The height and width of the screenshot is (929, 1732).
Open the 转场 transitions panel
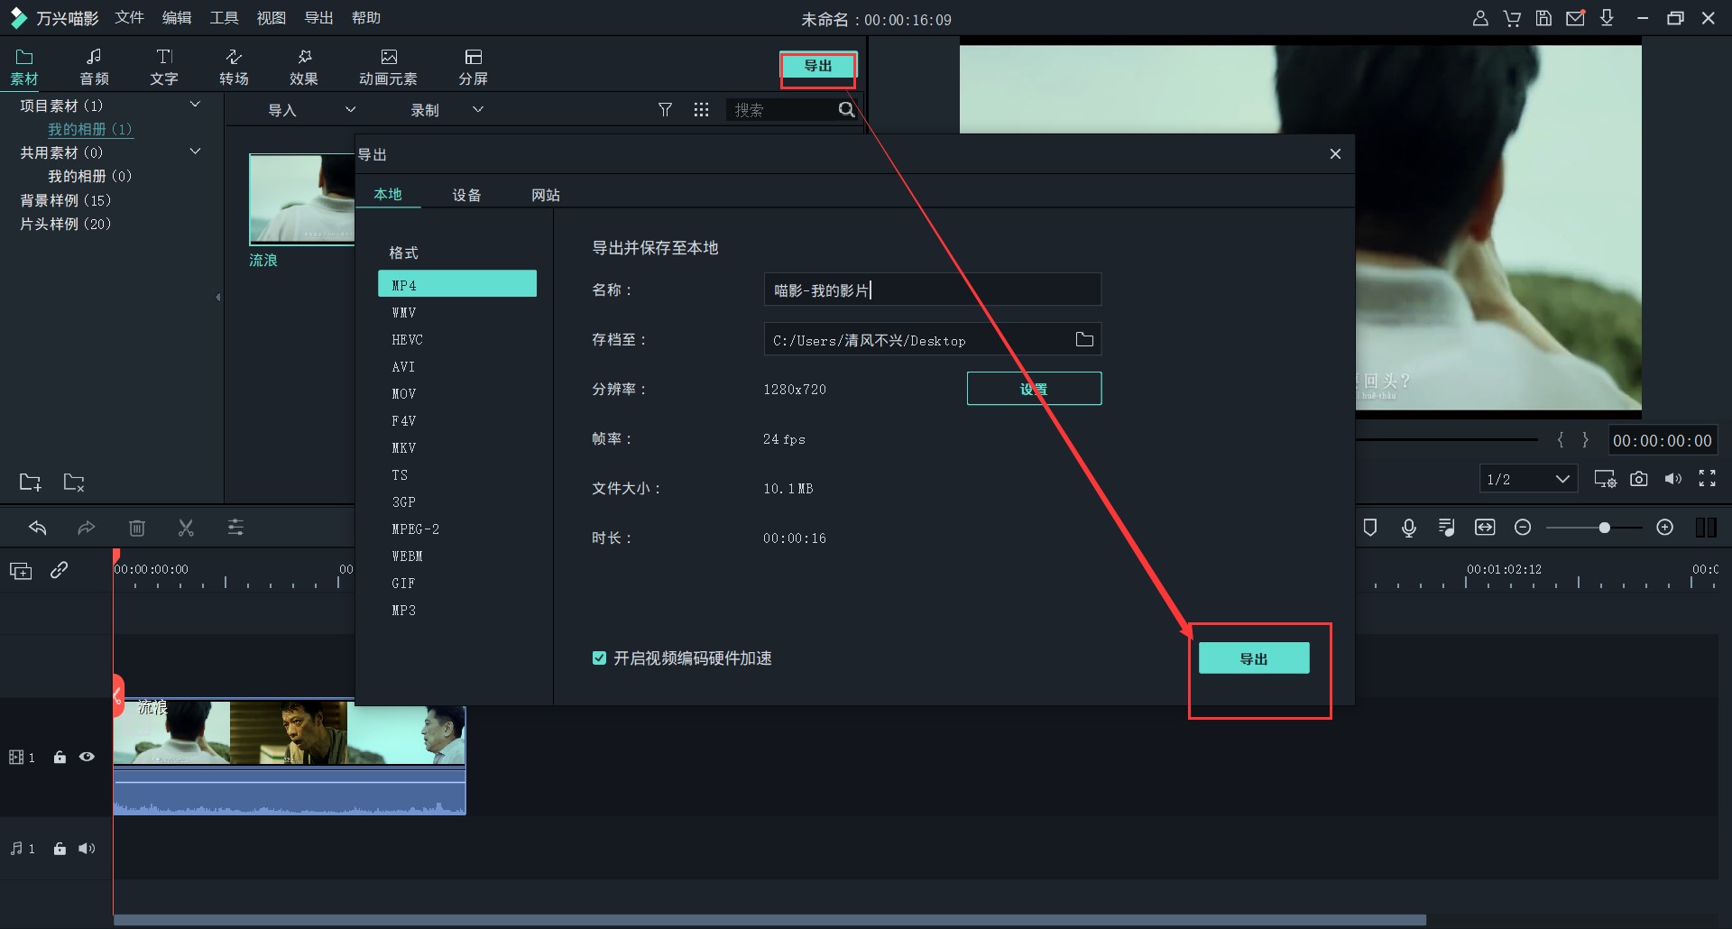tap(234, 68)
